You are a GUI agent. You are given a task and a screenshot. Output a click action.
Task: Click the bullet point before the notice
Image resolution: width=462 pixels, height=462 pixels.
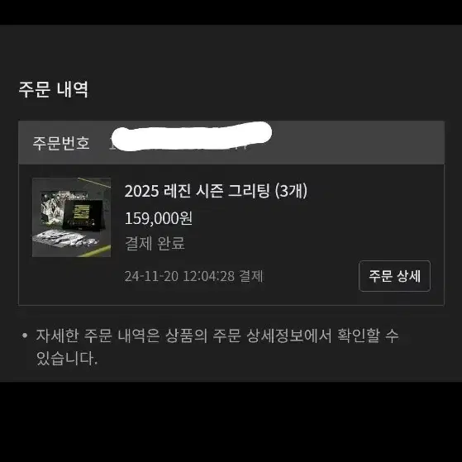25,336
